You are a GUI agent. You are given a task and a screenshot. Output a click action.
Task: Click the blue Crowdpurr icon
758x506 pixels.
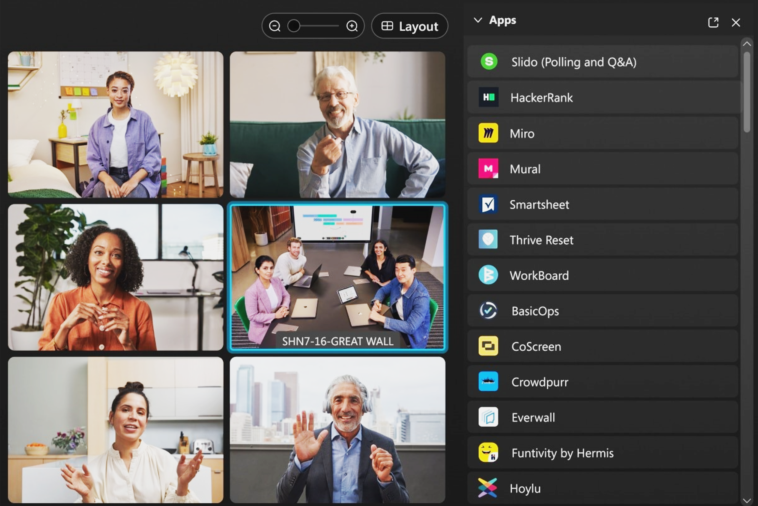488,382
